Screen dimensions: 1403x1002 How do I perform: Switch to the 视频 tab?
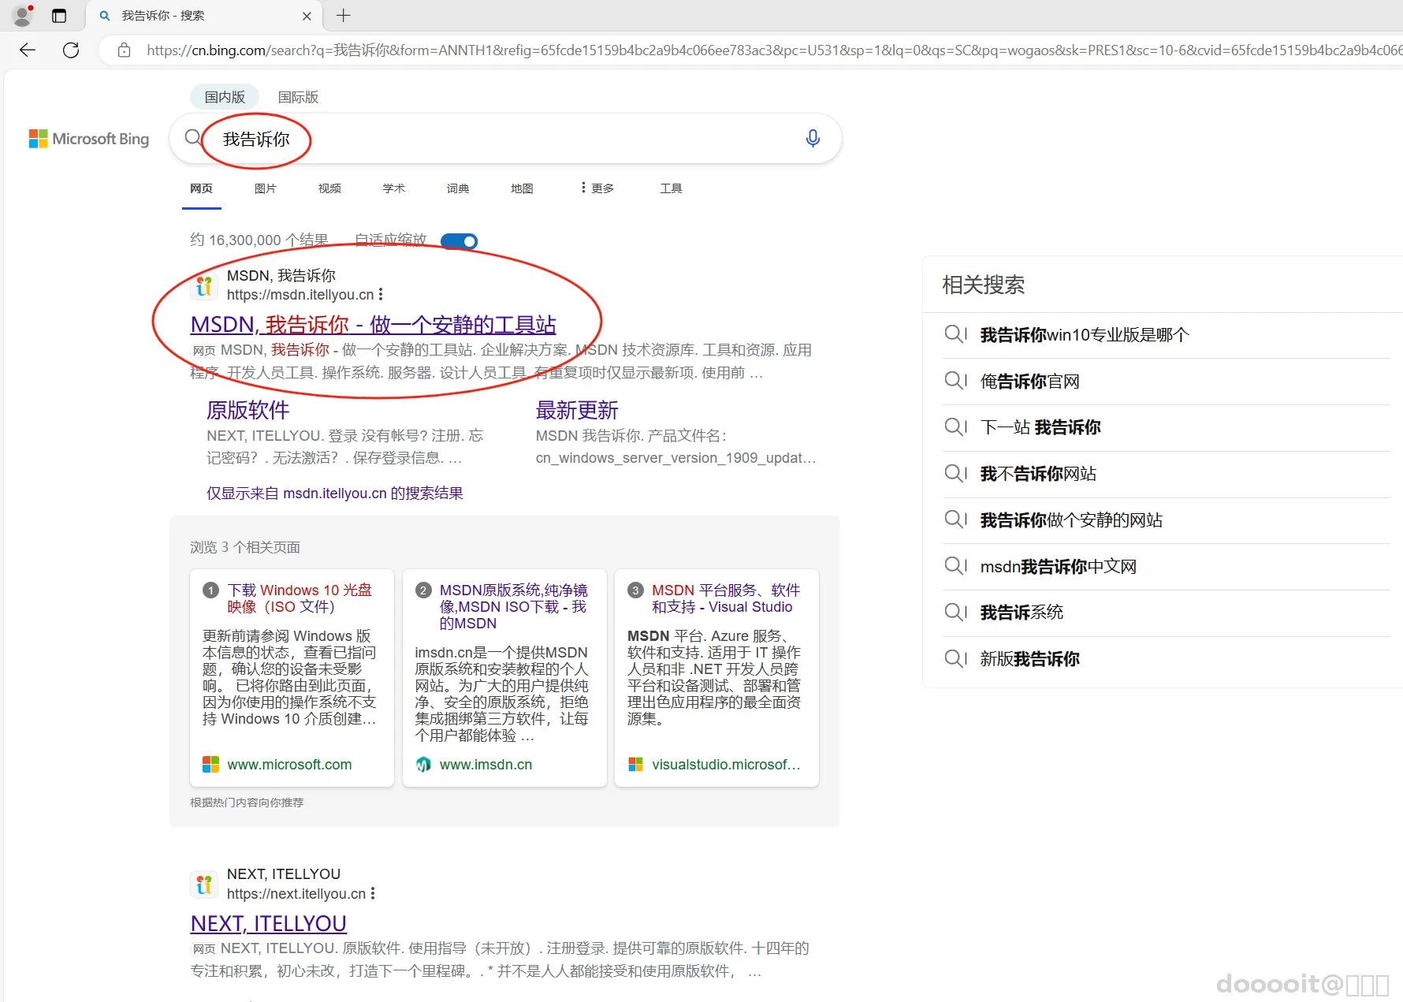pos(329,188)
